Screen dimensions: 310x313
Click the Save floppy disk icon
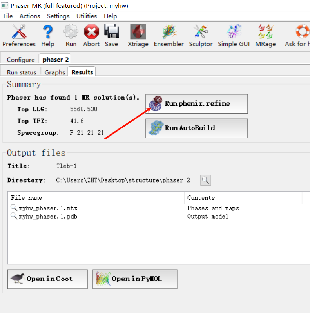click(112, 31)
